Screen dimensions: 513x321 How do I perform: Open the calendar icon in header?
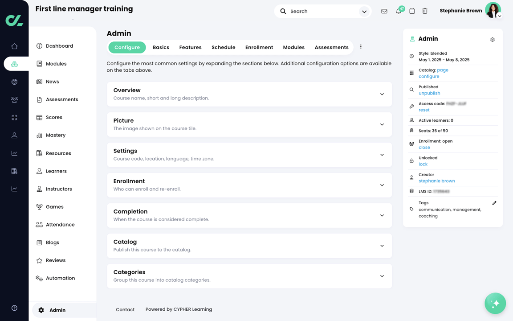(412, 11)
